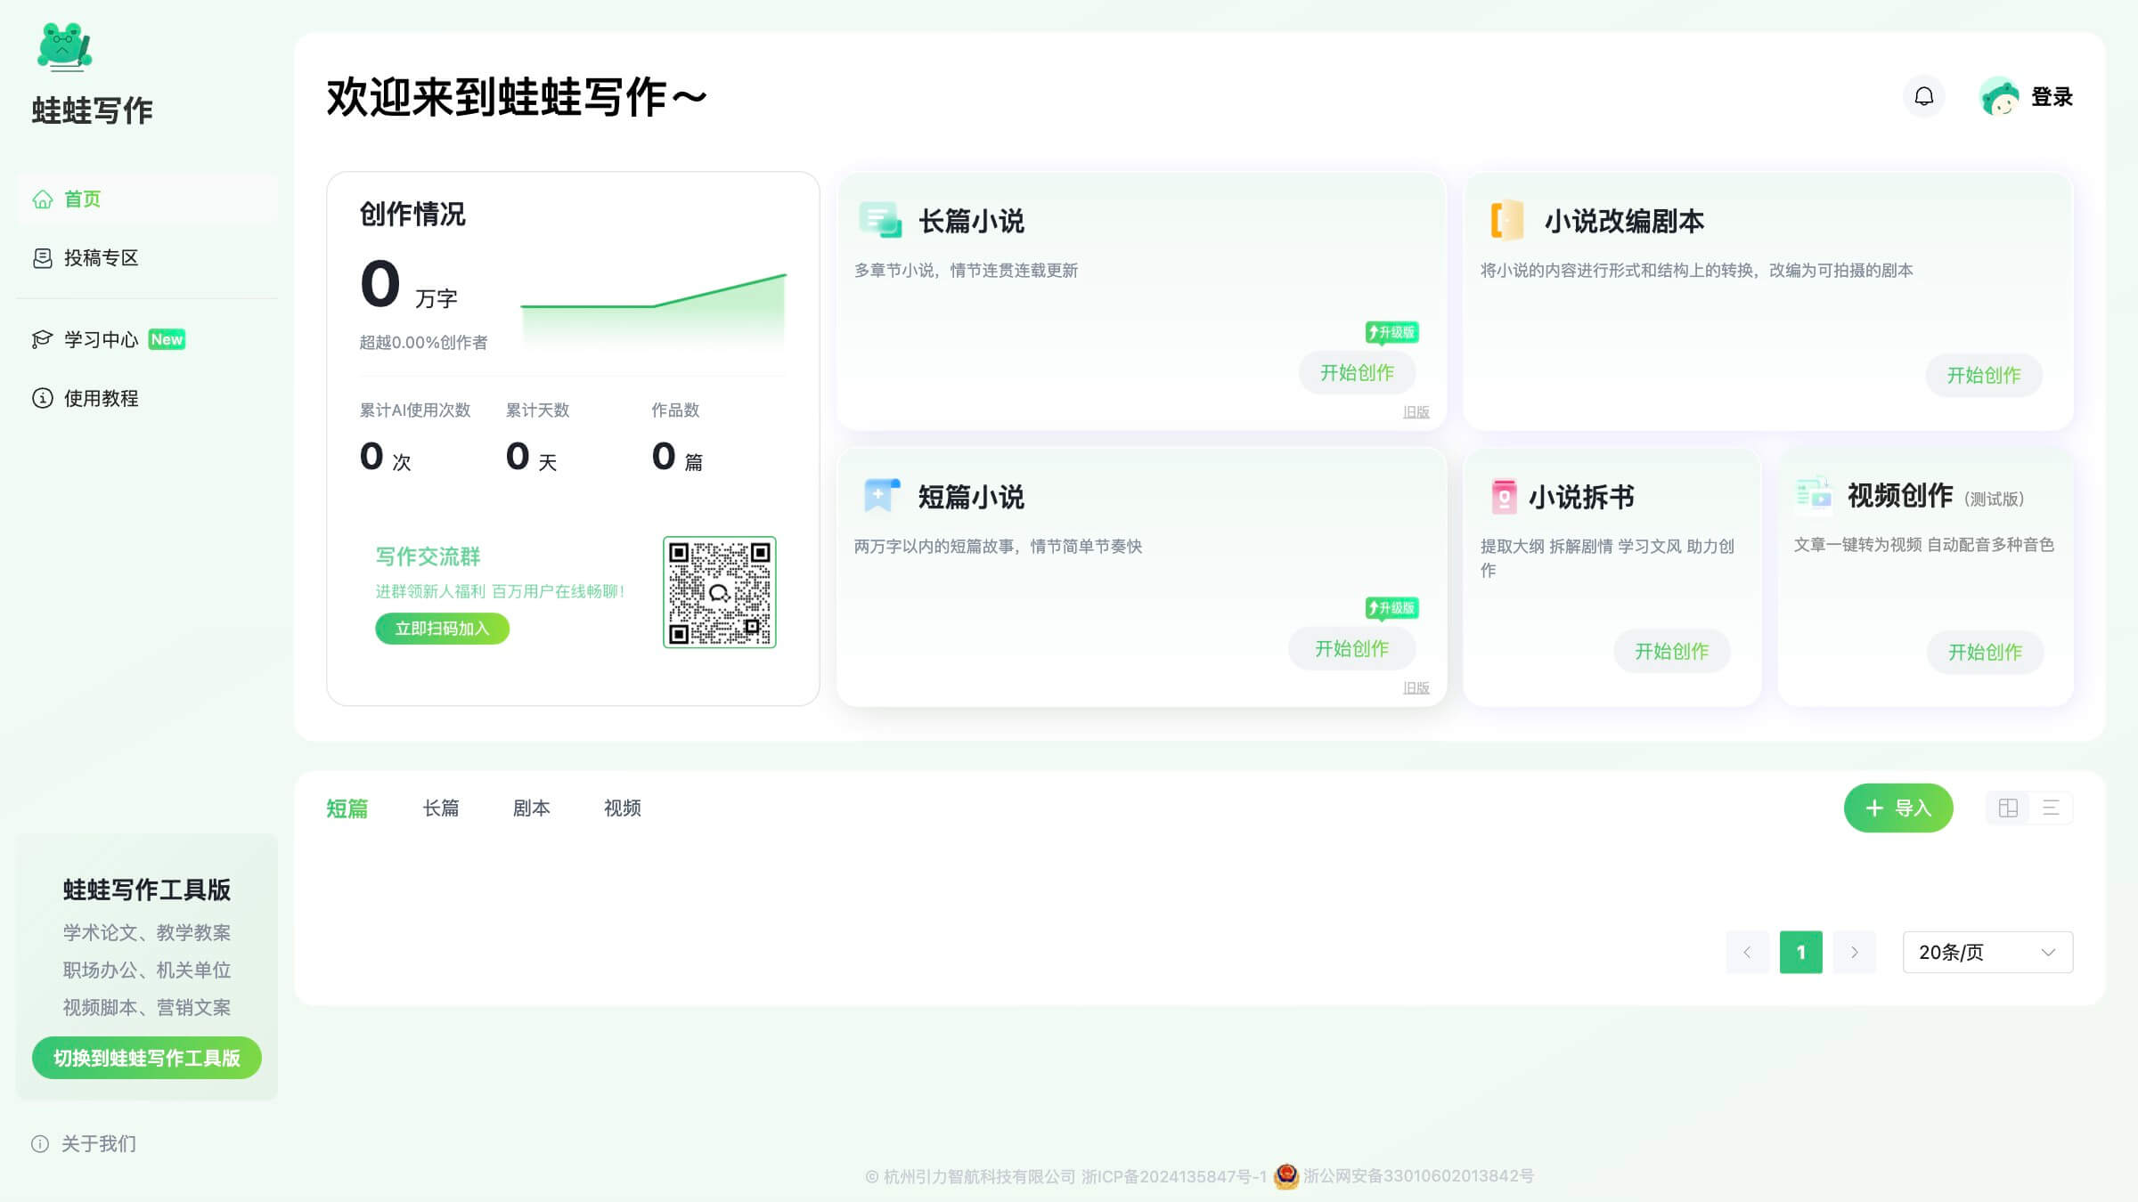The height and width of the screenshot is (1202, 2138).
Task: Click the notification bell icon
Action: pos(1924,97)
